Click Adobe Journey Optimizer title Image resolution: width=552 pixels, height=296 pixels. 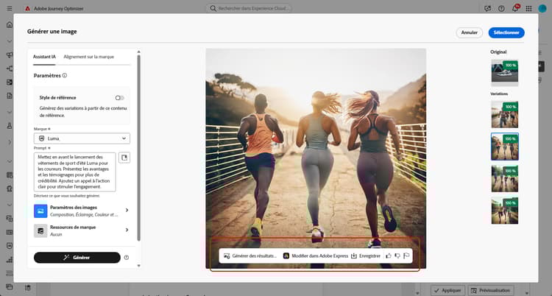(x=59, y=8)
